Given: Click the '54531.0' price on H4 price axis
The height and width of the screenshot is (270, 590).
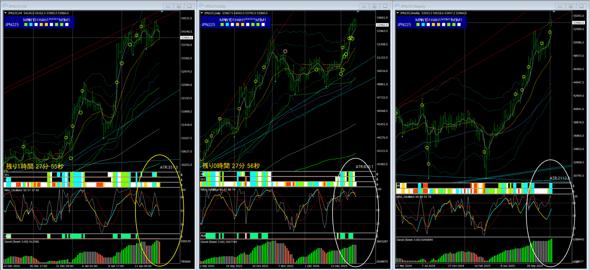Looking at the screenshot, I should pyautogui.click(x=187, y=18).
